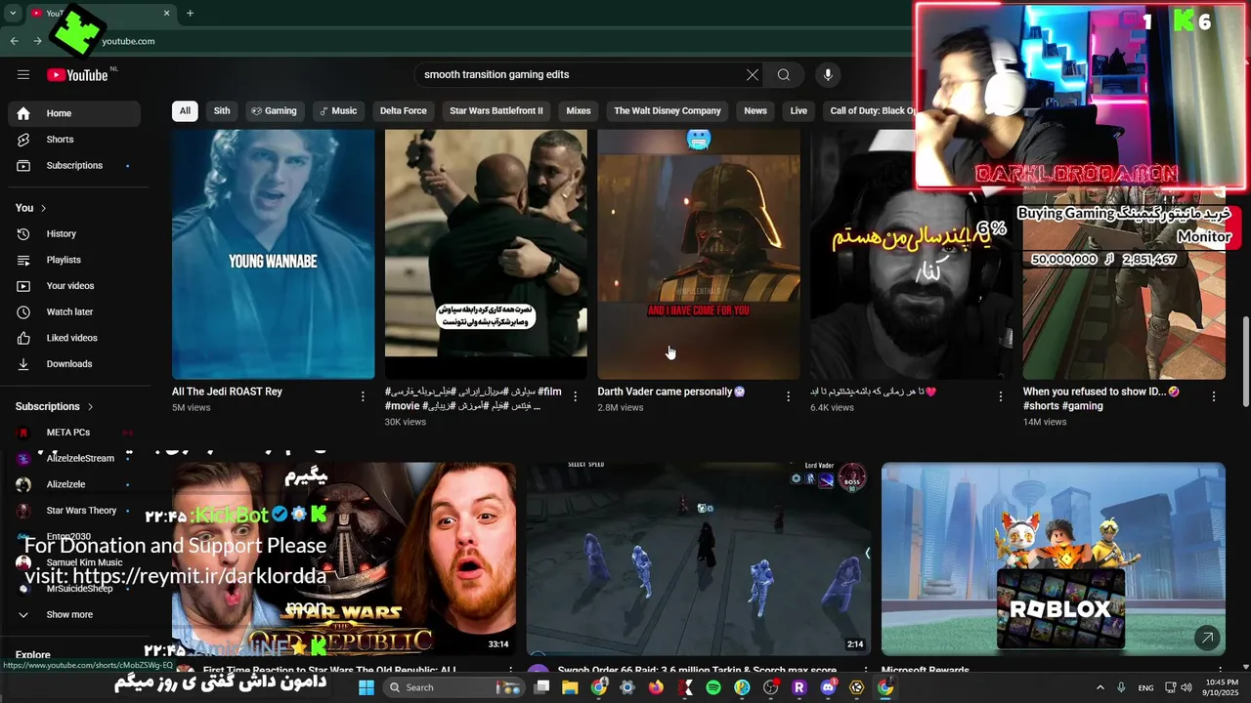Open History in the sidebar
Screen dimensions: 1251x703
pos(74,234)
